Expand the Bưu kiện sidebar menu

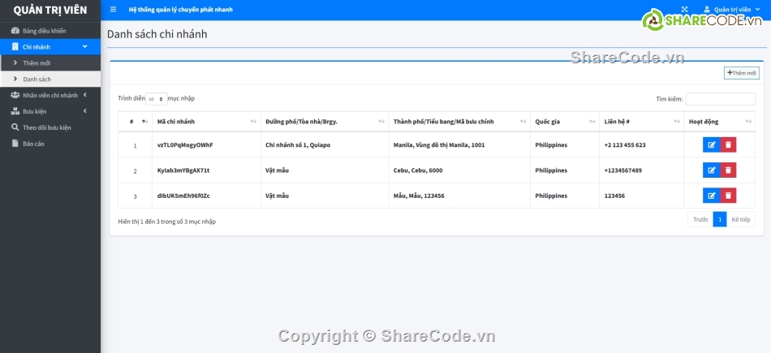pos(50,111)
